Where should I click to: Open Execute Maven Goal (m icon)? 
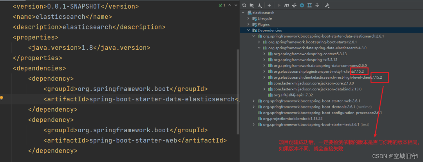click(x=286, y=5)
